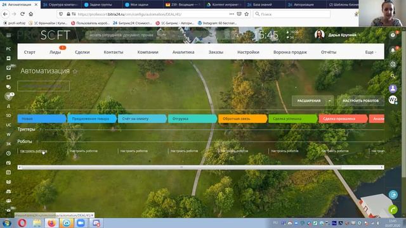Select the teal Отгрузка stage
This screenshot has width=406, height=228.
[x=192, y=118]
